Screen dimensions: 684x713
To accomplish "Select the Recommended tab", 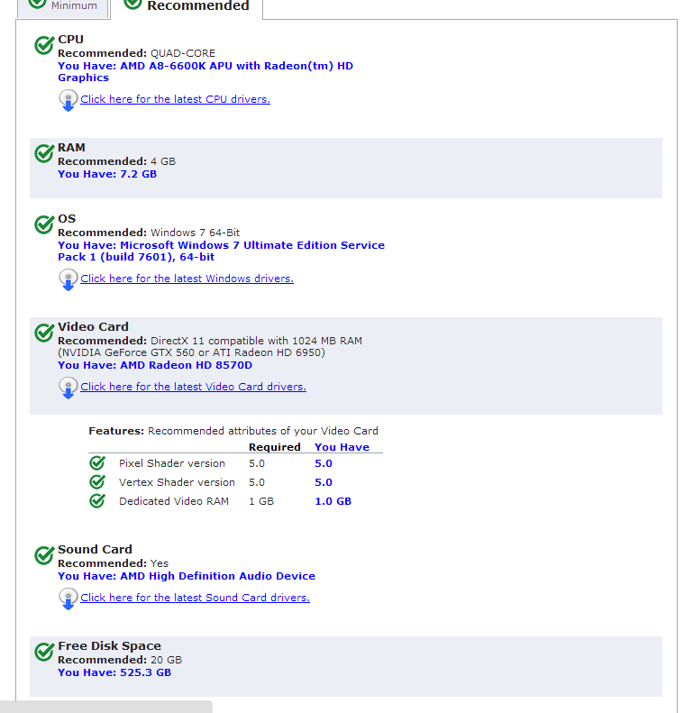I will coord(187,6).
